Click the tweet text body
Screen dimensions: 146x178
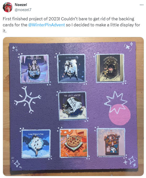pyautogui.click(x=71, y=25)
